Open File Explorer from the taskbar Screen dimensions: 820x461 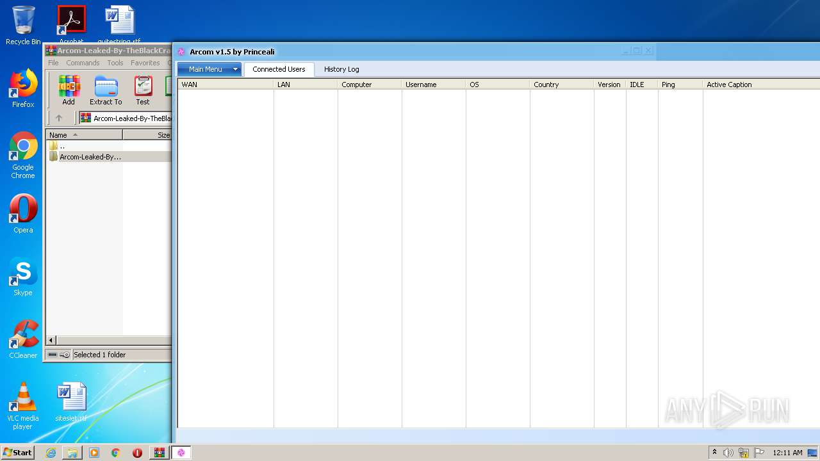coord(72,453)
